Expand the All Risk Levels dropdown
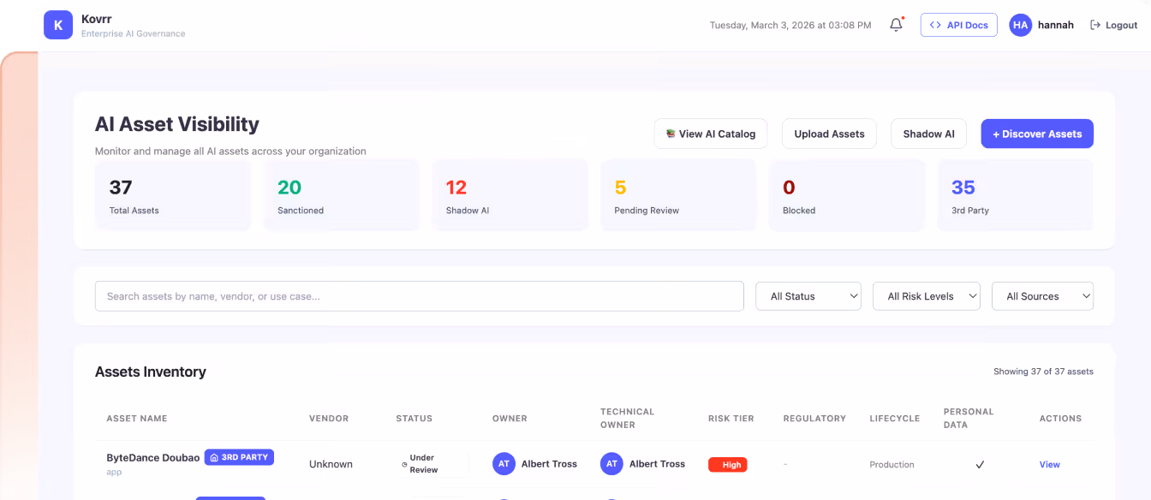This screenshot has height=500, width=1151. point(927,296)
